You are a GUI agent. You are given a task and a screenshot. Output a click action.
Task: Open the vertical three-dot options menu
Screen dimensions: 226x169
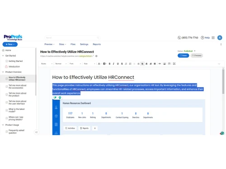pos(221,44)
